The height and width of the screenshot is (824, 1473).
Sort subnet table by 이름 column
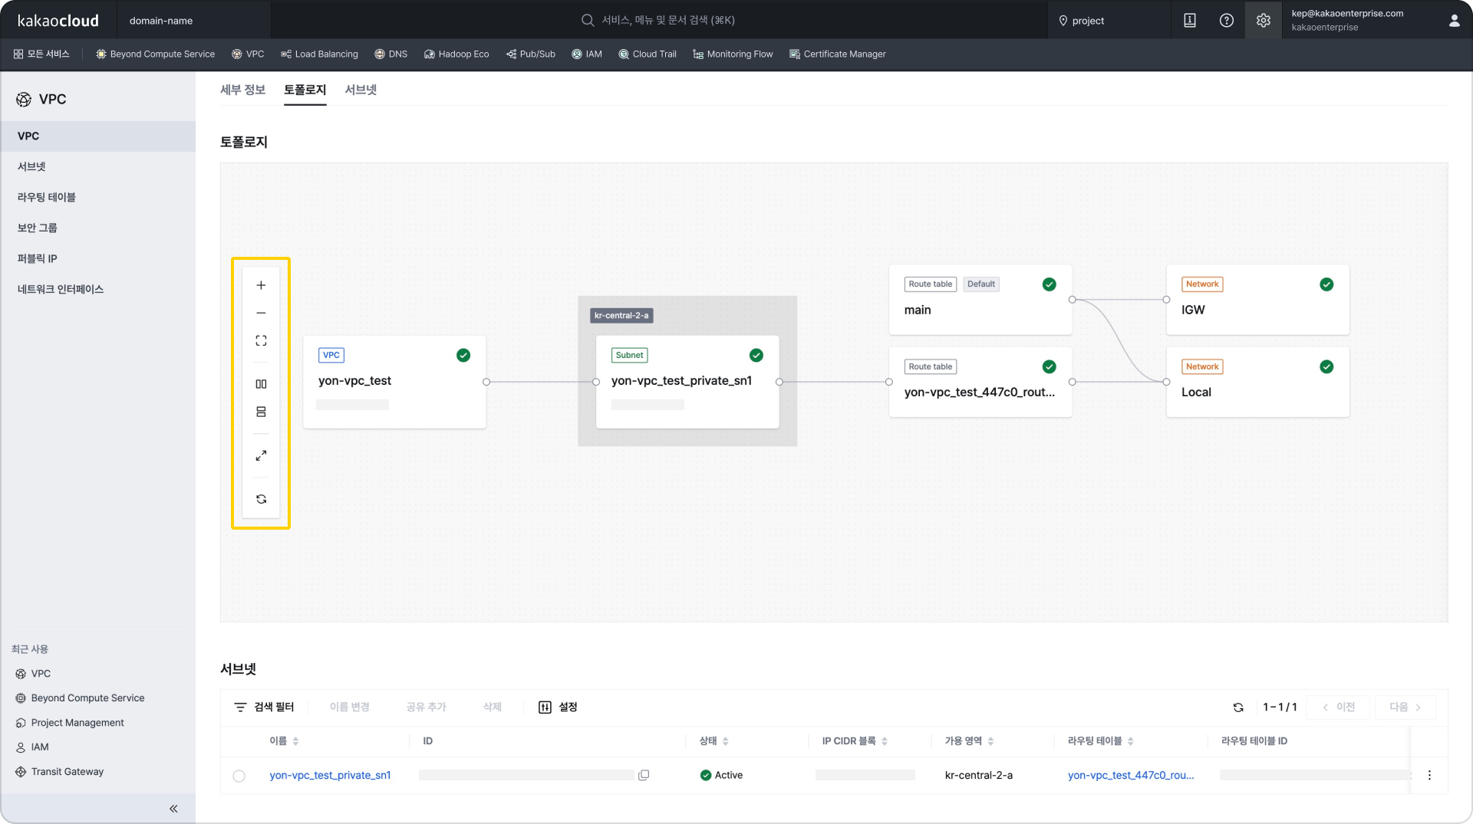pos(295,741)
